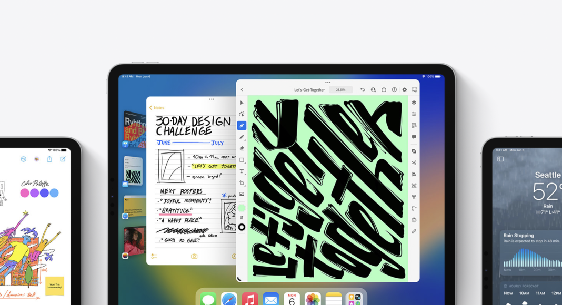The width and height of the screenshot is (562, 305).
Task: Open the multitasking dots on Notes window
Action: [x=212, y=99]
